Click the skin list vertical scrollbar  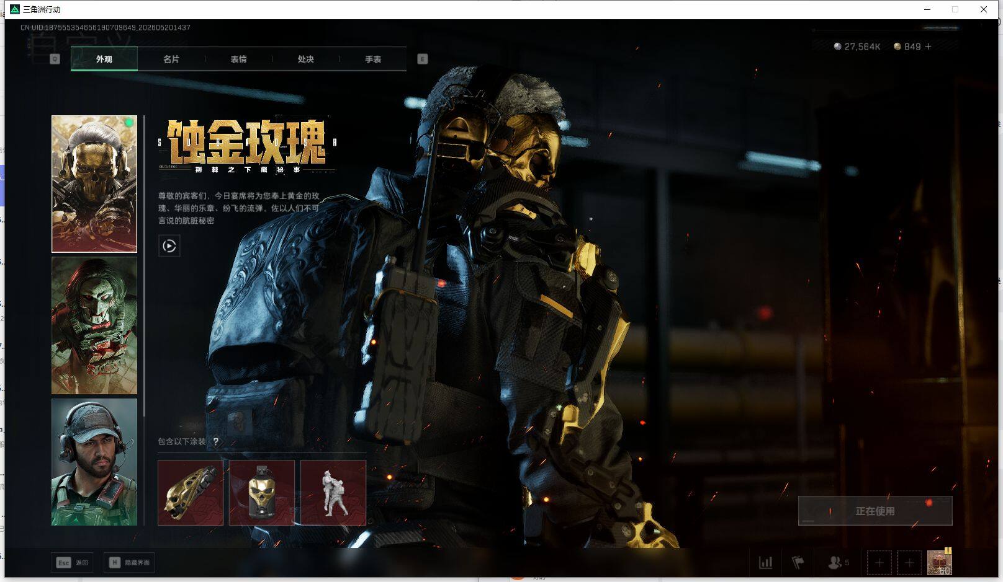(x=144, y=266)
